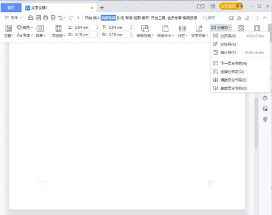Select 下一页分节符(N)
This screenshot has width=272, height=215.
point(240,63)
